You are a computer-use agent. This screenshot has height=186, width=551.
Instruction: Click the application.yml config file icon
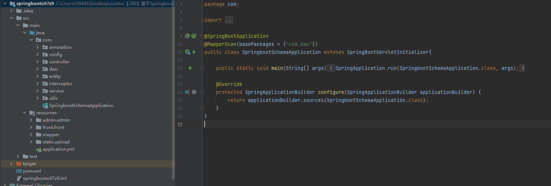point(39,149)
